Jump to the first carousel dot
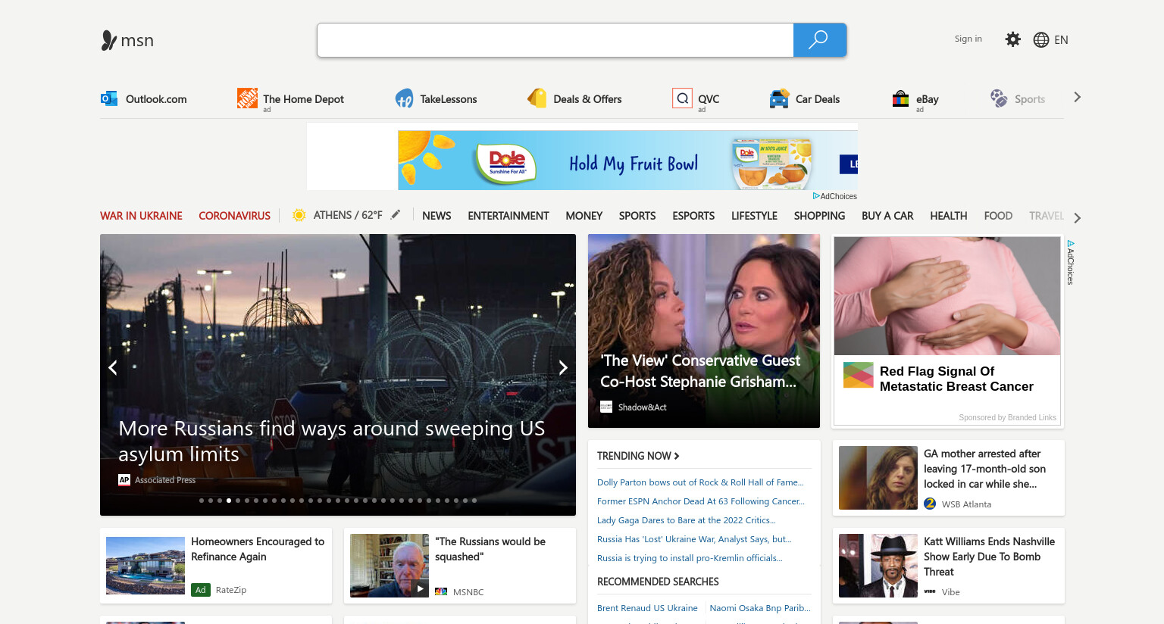The width and height of the screenshot is (1164, 624). [x=202, y=501]
